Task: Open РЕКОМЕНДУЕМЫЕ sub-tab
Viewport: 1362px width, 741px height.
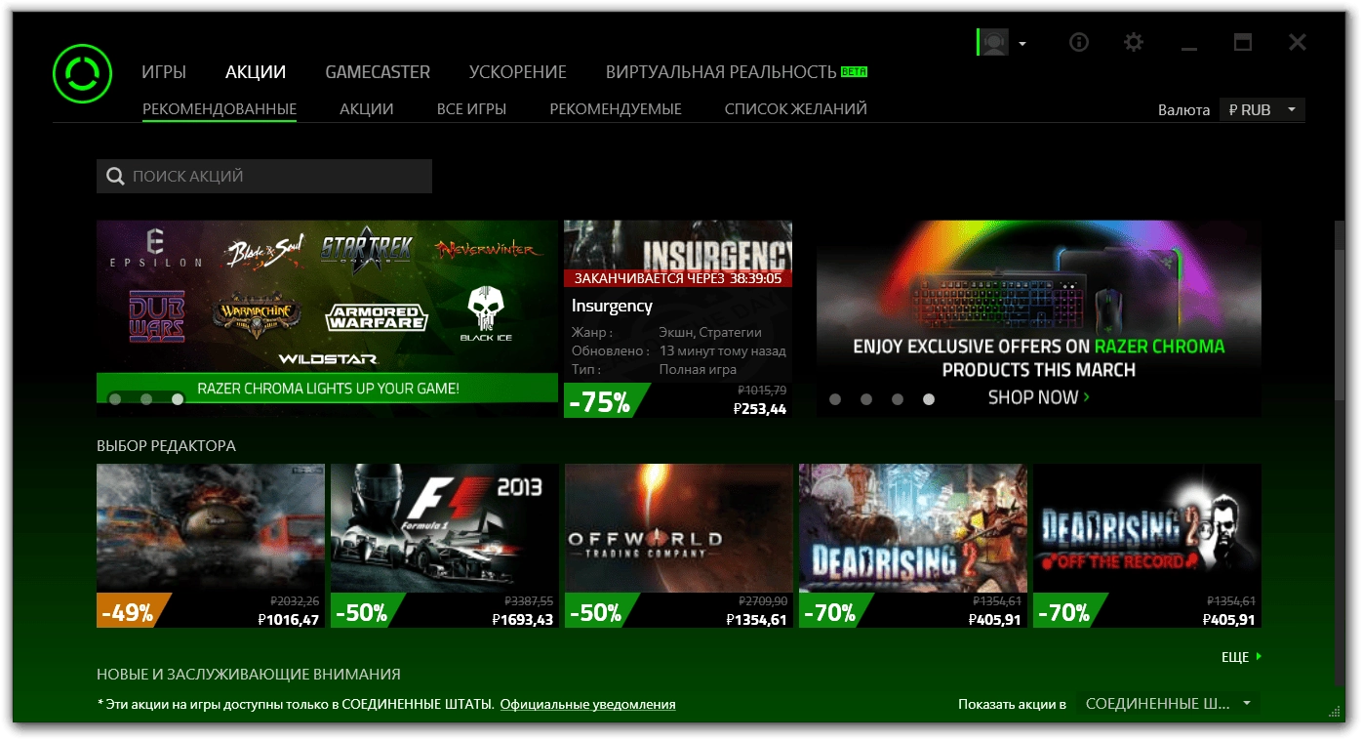Action: 616,109
